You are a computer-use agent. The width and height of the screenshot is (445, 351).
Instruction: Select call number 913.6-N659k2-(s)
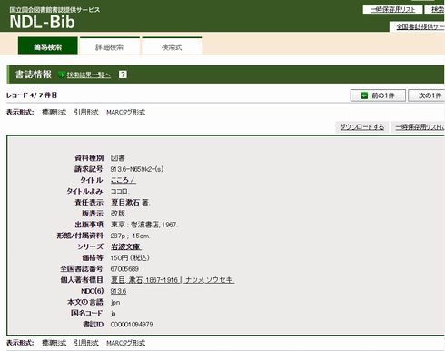click(137, 169)
